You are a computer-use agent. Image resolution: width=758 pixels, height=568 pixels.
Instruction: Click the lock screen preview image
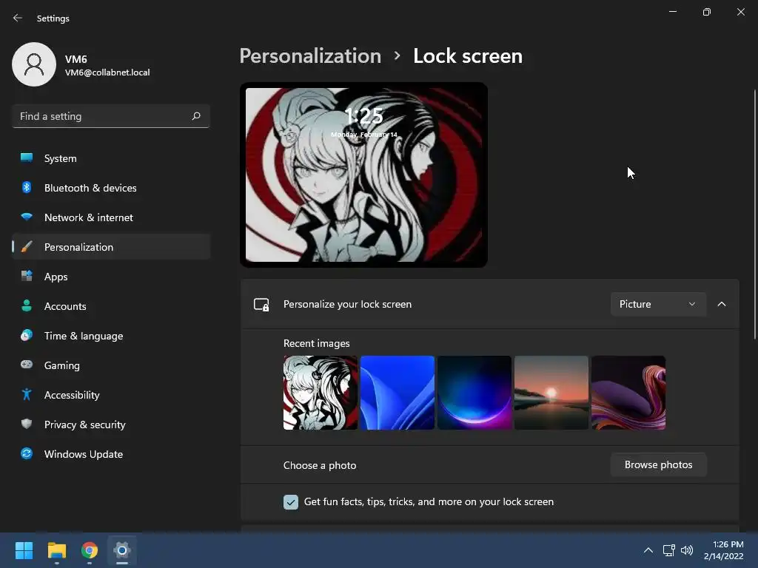tap(363, 175)
